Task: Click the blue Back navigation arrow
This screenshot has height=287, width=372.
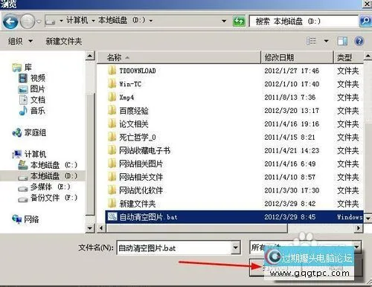Action: point(10,22)
